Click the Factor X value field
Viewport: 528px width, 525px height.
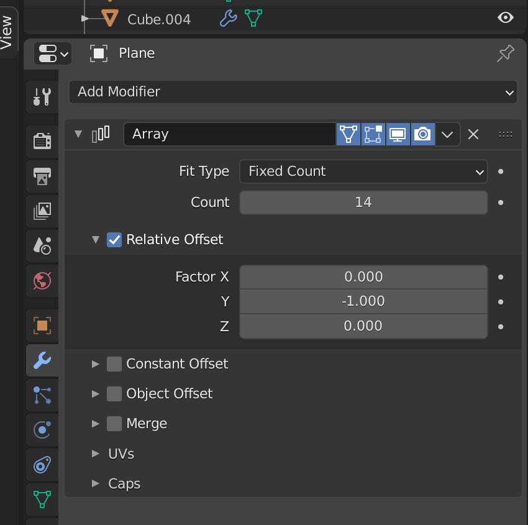click(x=363, y=277)
